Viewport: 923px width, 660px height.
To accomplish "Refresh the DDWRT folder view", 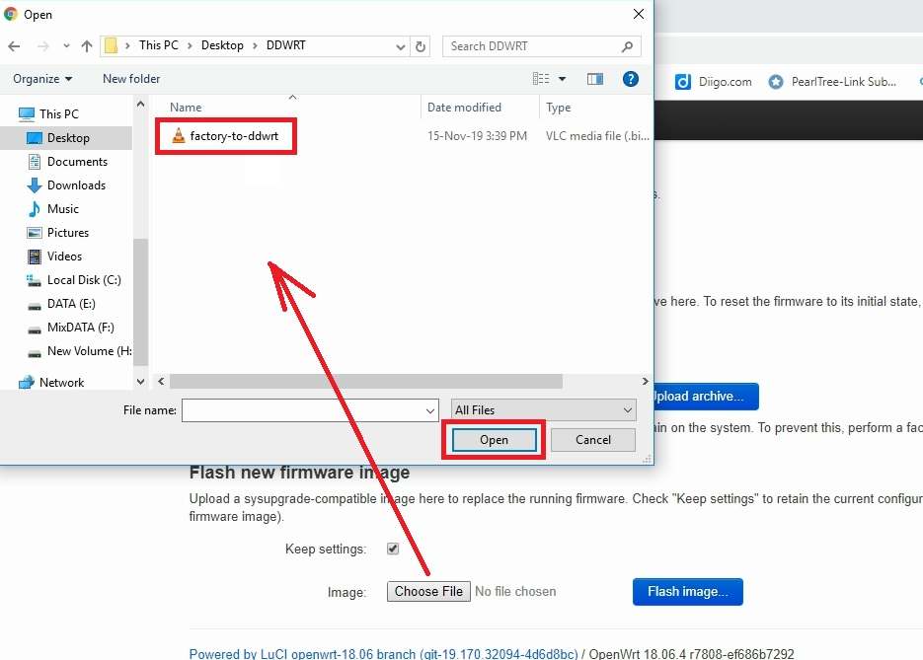I will pyautogui.click(x=422, y=46).
